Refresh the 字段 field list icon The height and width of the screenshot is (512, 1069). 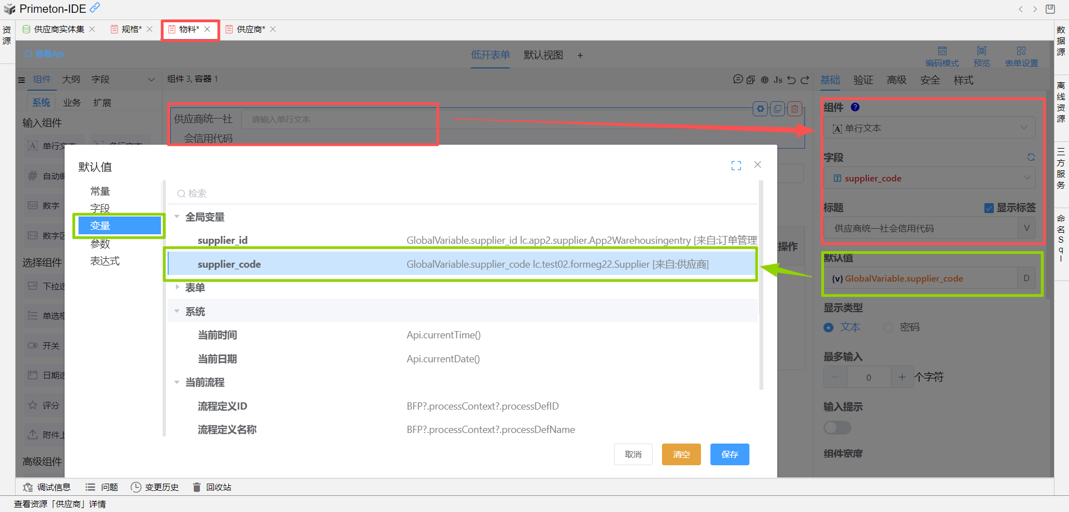click(x=1031, y=157)
